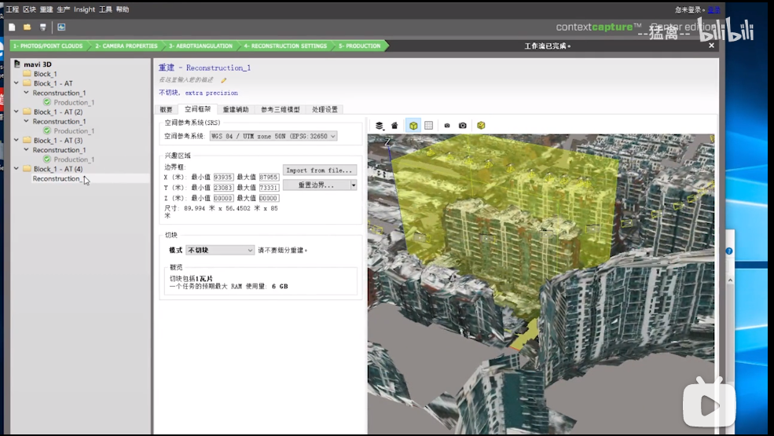Click the video play button overlay

(x=710, y=405)
